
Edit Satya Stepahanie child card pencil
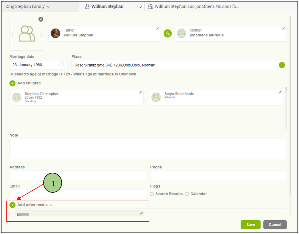point(280,92)
